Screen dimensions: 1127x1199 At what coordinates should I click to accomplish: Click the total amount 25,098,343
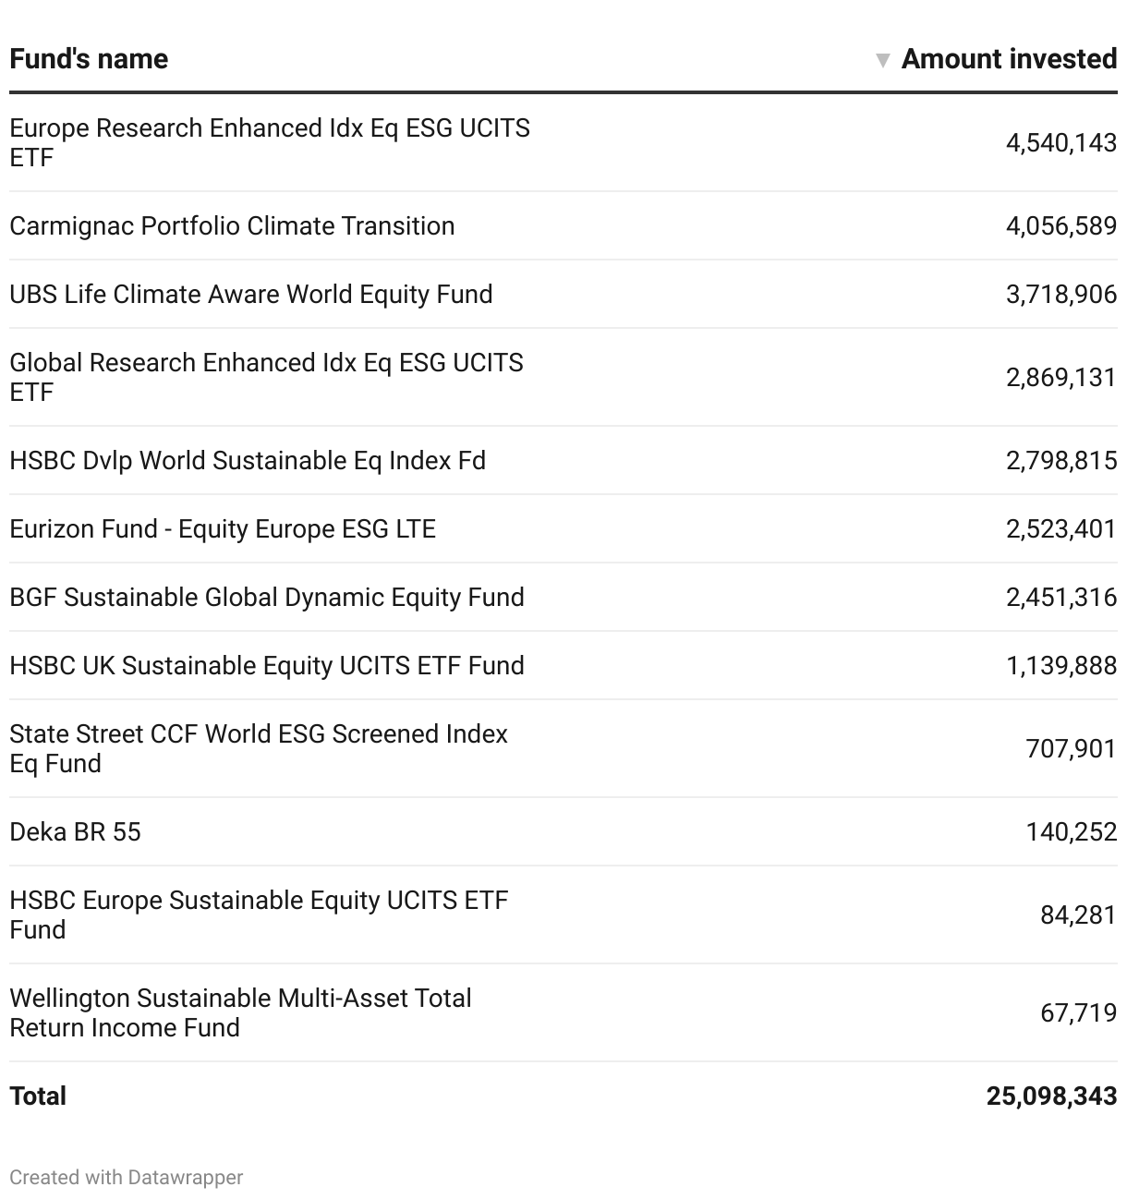[x=1051, y=1096]
